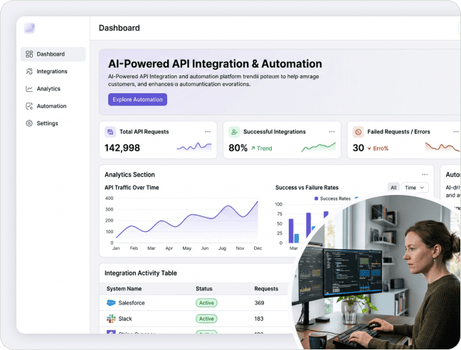Click the Successful Integrations card icon

(234, 132)
